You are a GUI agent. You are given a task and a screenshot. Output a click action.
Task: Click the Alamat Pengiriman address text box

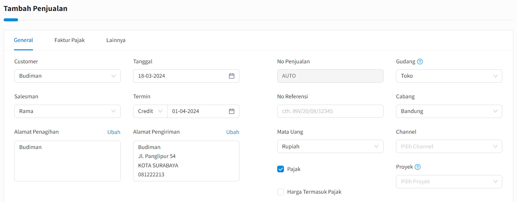coord(186,161)
